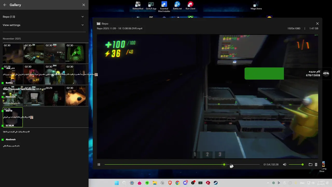Open the file location folder icon in player
Image resolution: width=332 pixels, height=187 pixels.
point(310,164)
